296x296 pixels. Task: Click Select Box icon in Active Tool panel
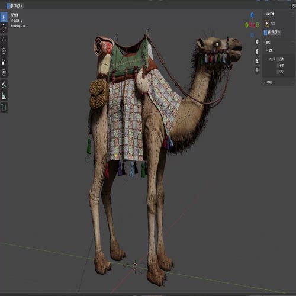pos(267,23)
